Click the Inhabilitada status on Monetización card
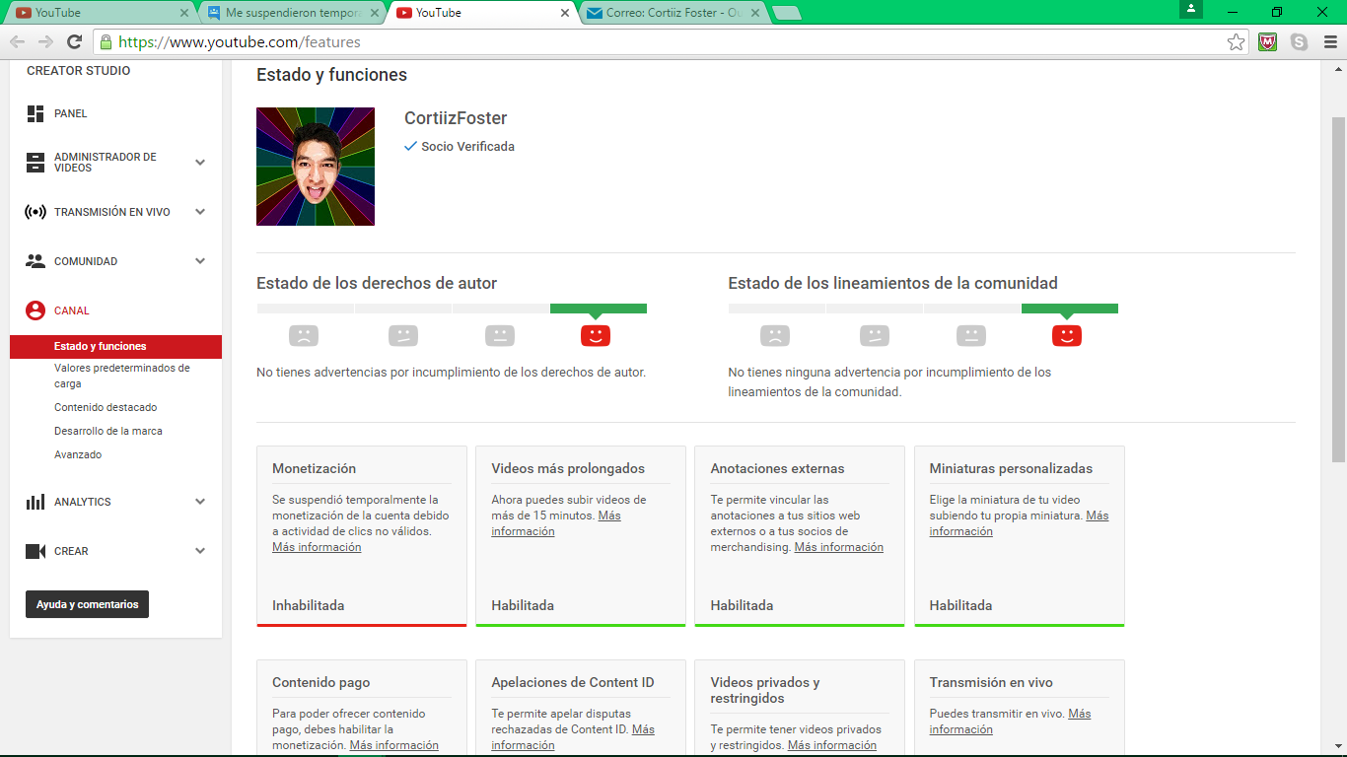 coord(309,605)
